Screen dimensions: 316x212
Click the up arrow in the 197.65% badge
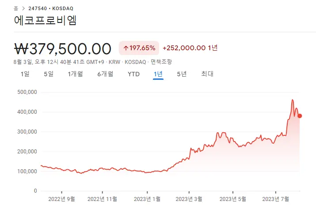(x=126, y=48)
